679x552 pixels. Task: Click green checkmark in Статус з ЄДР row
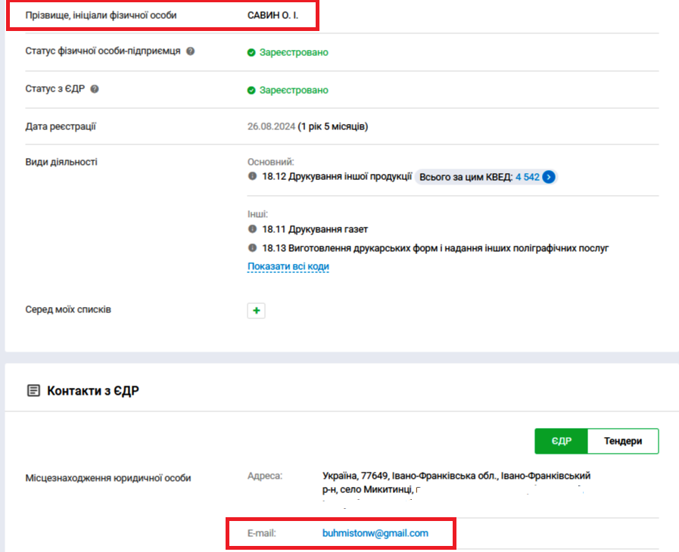click(x=251, y=90)
